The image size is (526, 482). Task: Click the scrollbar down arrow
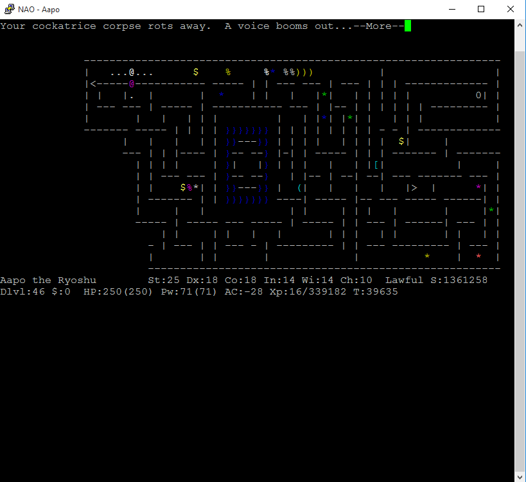(520, 476)
